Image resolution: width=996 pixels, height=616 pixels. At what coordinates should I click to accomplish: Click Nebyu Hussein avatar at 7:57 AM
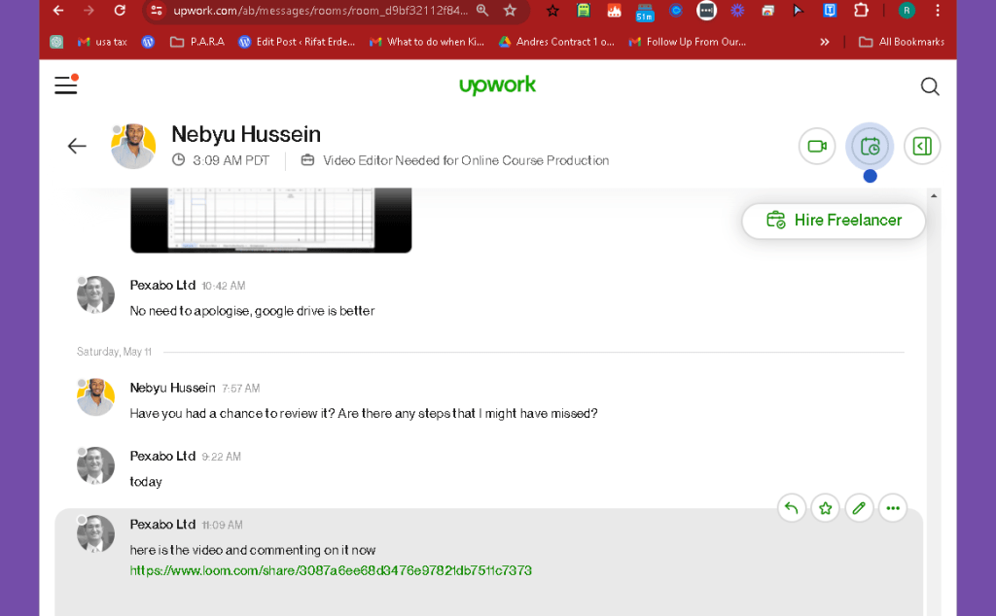tap(95, 397)
